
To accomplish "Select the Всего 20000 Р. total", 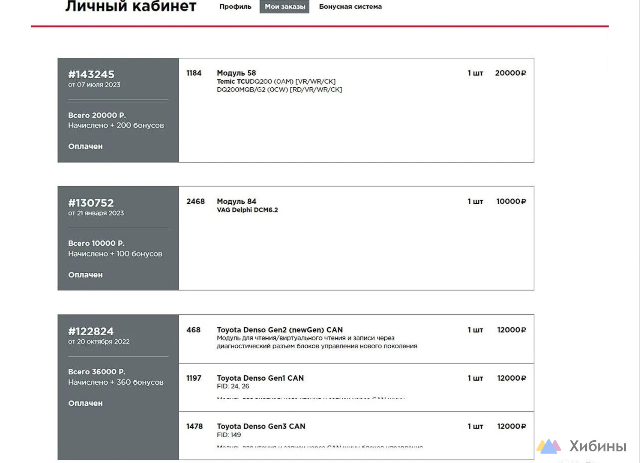I will tap(97, 115).
